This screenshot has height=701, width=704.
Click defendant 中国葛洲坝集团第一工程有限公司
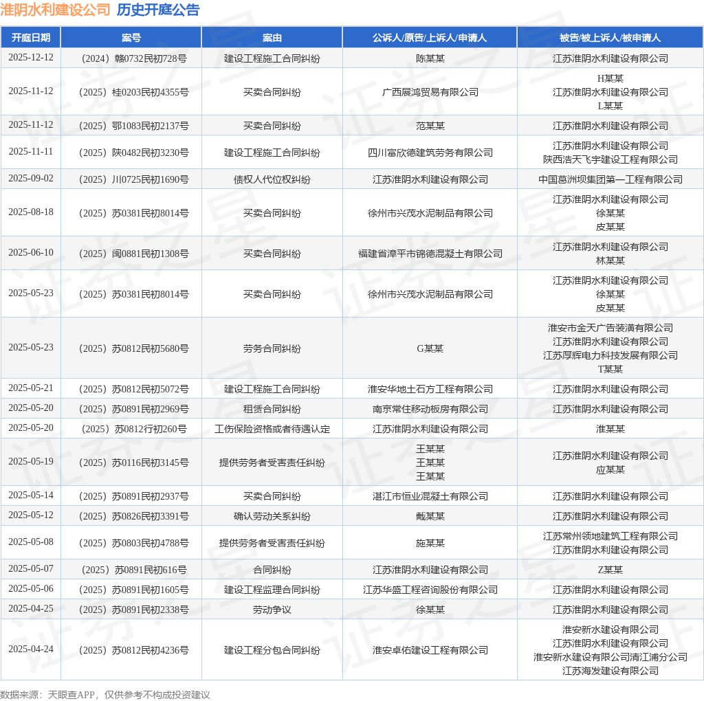point(610,179)
